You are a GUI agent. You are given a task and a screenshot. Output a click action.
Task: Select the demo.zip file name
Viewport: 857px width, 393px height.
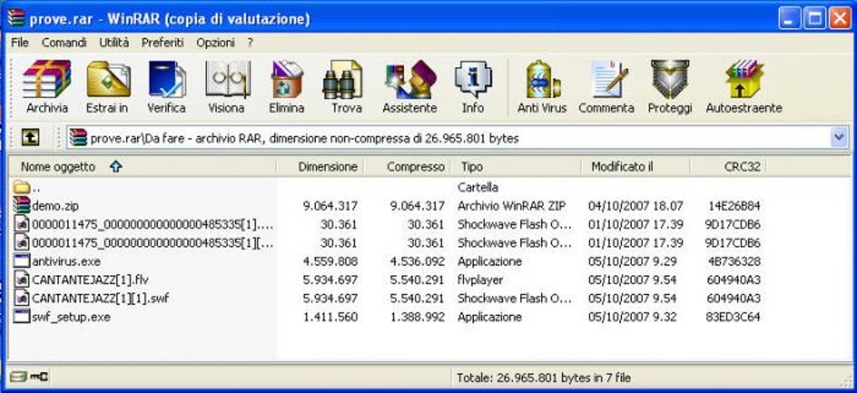pos(55,206)
